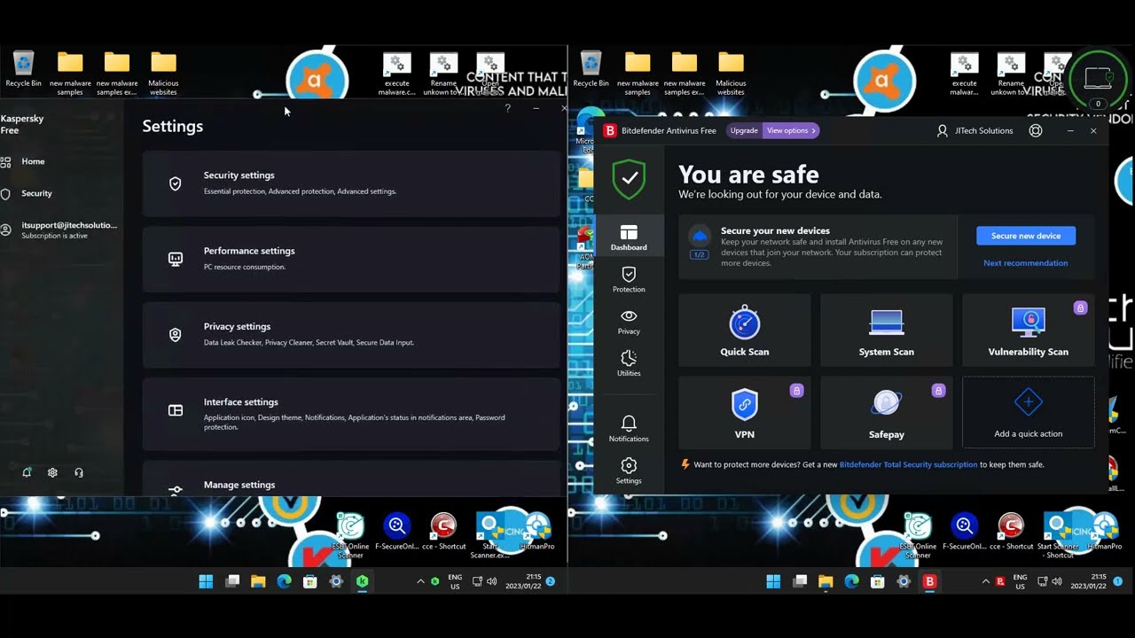Open Bitdefender Total Security subscription link

coord(908,464)
